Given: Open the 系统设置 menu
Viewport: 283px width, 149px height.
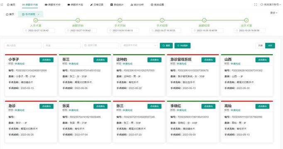Looking at the screenshot, I should click(x=157, y=5).
